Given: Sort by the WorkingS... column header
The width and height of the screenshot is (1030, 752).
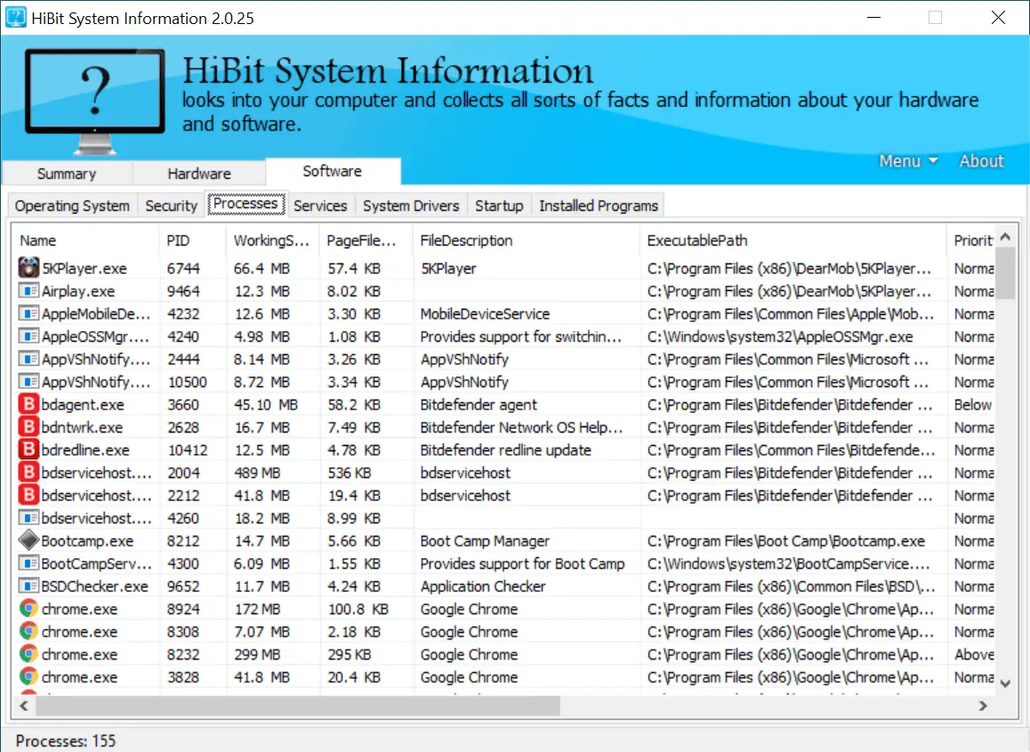Looking at the screenshot, I should tap(272, 240).
